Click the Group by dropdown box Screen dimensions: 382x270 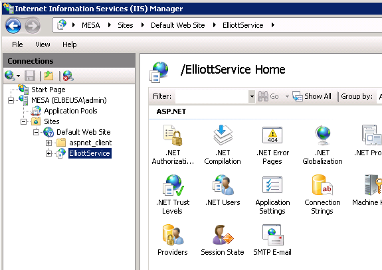click(379, 96)
